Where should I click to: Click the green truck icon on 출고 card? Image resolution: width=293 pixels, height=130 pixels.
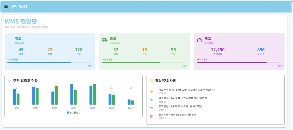point(105,40)
